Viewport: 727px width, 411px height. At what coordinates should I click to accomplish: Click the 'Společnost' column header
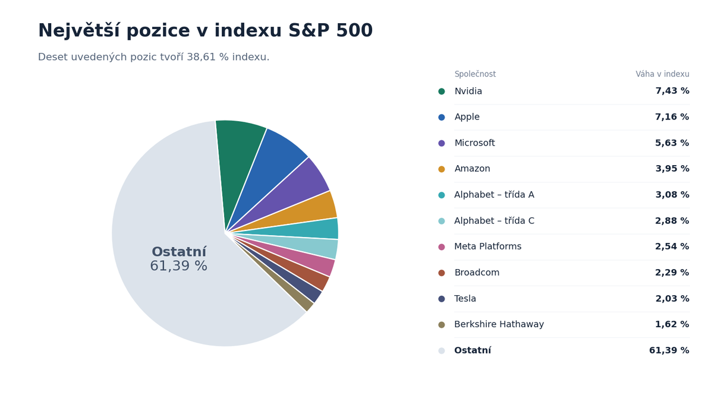tap(475, 74)
